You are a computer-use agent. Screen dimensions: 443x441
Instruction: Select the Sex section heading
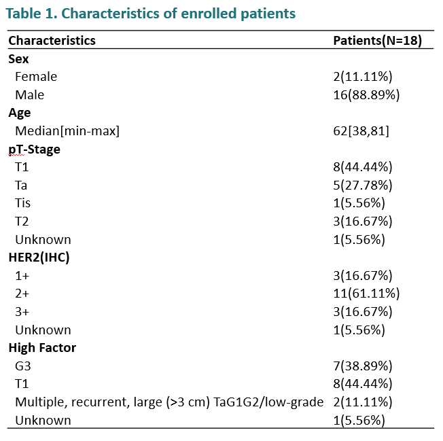[19, 59]
